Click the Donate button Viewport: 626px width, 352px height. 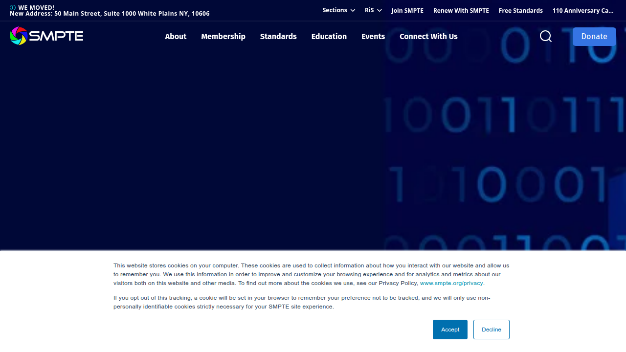click(x=594, y=37)
